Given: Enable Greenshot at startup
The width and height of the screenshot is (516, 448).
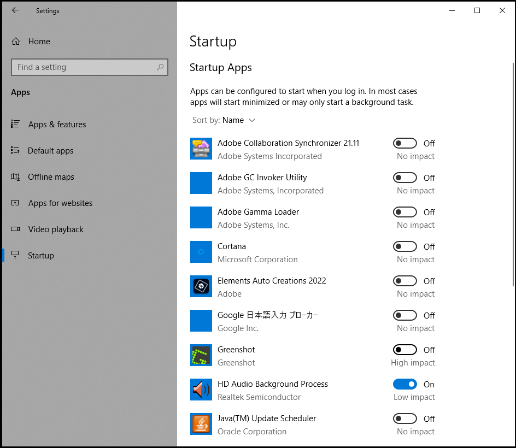Looking at the screenshot, I should (405, 350).
